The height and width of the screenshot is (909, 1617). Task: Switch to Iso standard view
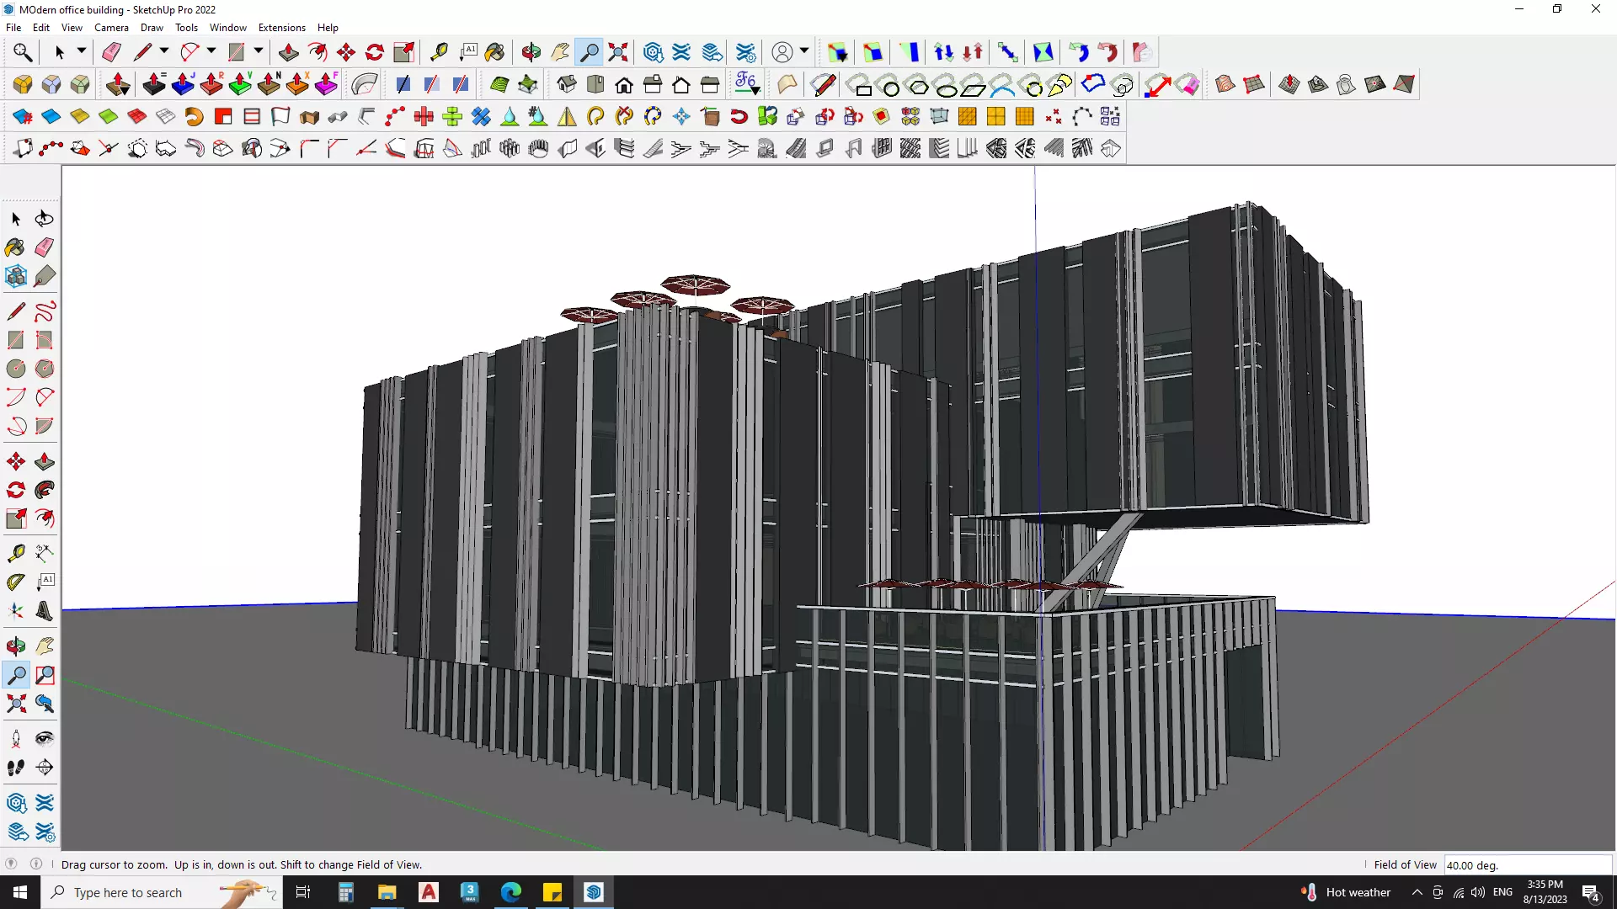click(x=567, y=84)
